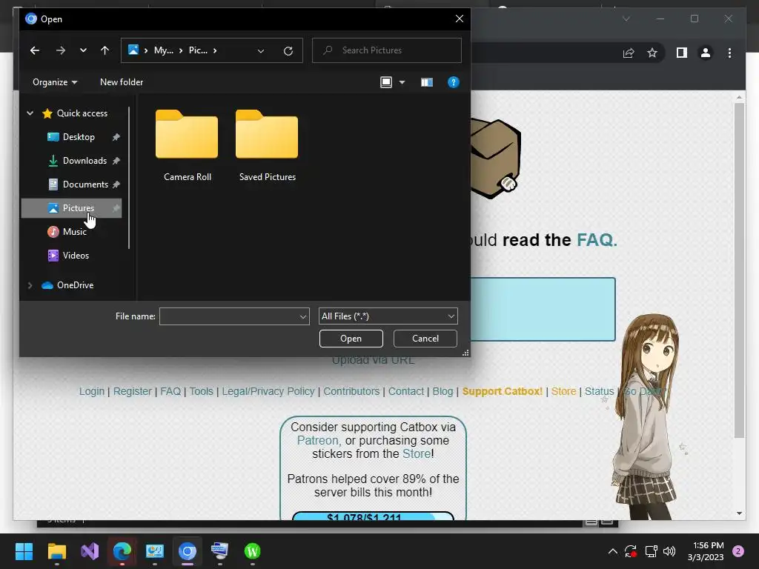Viewport: 759px width, 569px height.
Task: Bookmark this page with the star
Action: [x=652, y=53]
